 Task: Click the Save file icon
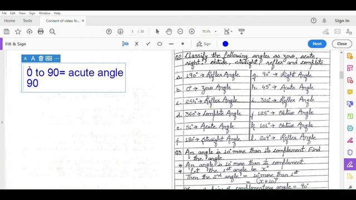click(7, 32)
